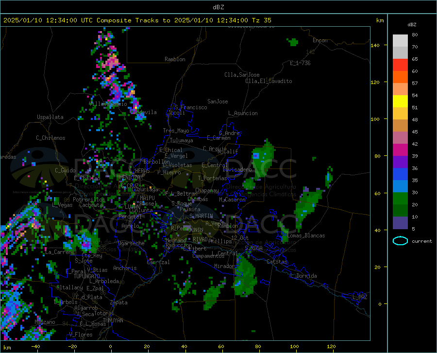
Task: Click the light gray 70-80 dBZ swatch
Action: 400,41
